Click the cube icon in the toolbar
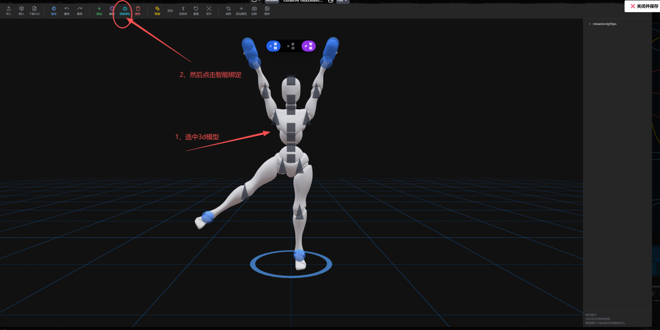 click(21, 9)
